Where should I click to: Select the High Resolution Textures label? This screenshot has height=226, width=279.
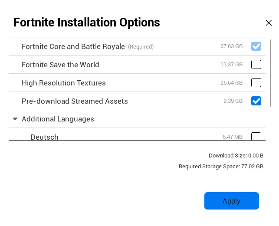click(63, 83)
